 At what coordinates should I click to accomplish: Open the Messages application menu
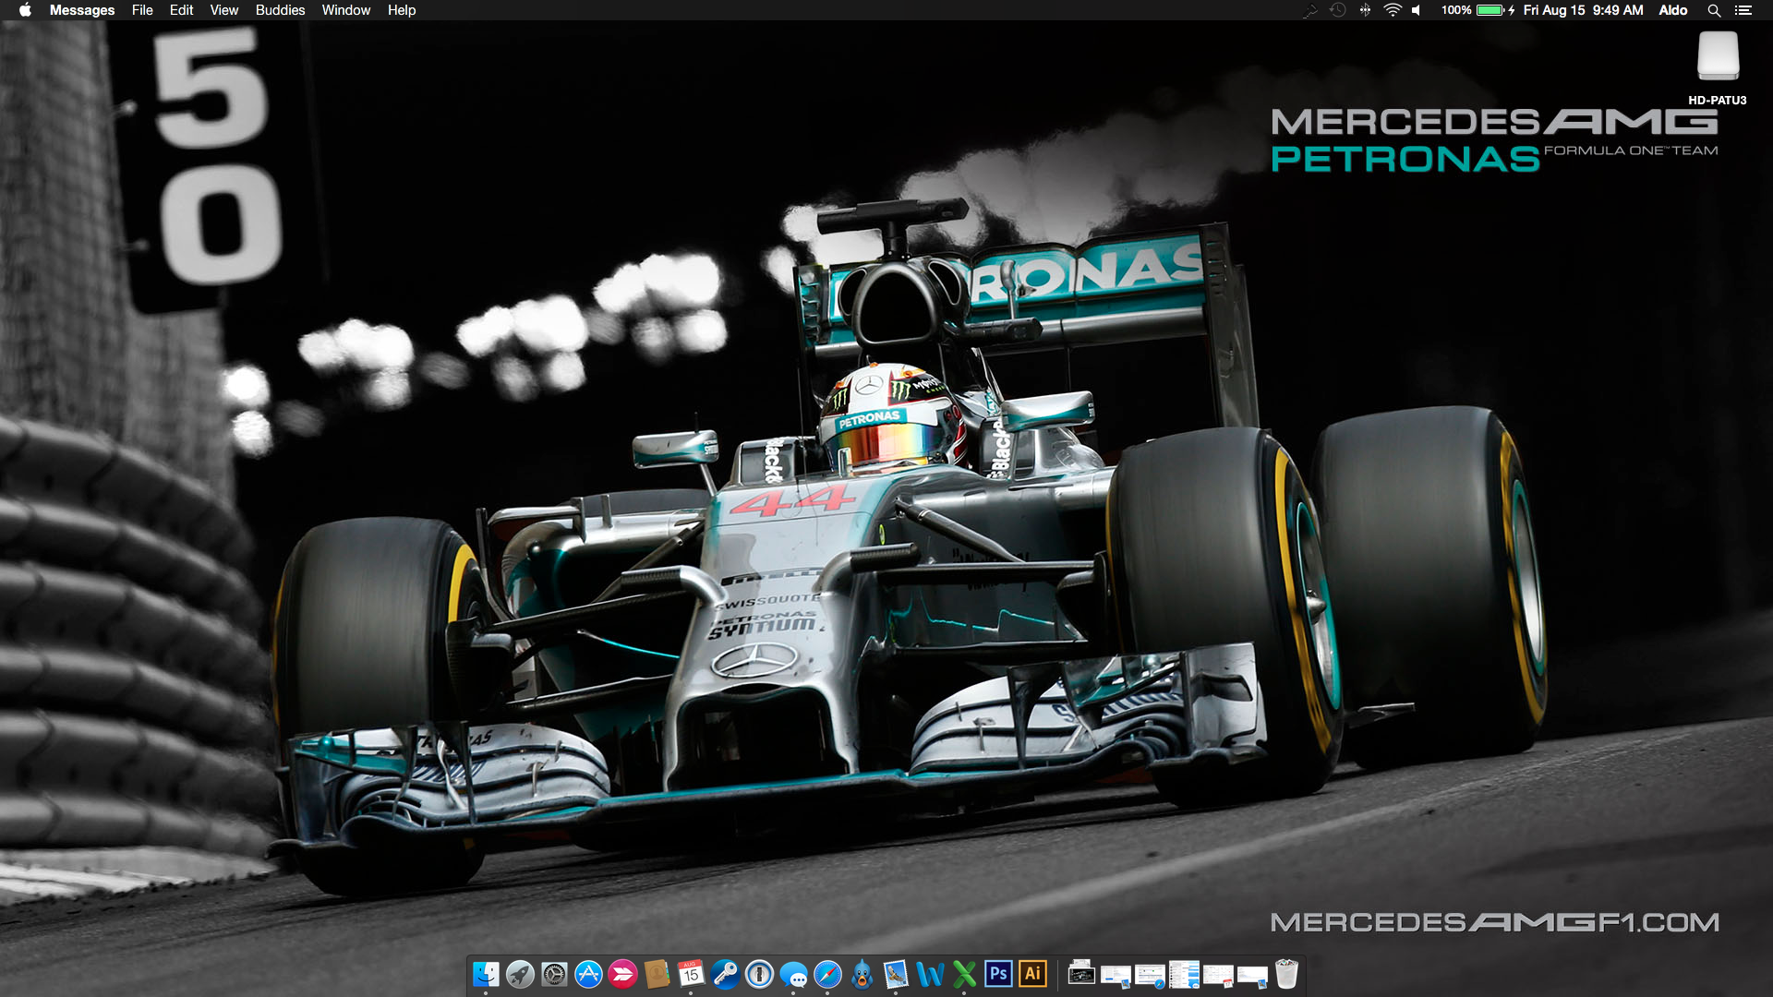coord(82,10)
